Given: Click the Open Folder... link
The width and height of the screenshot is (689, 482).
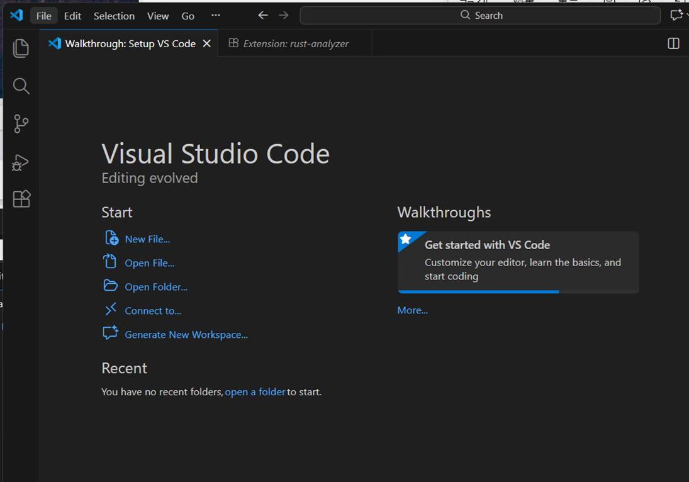Looking at the screenshot, I should coord(156,287).
